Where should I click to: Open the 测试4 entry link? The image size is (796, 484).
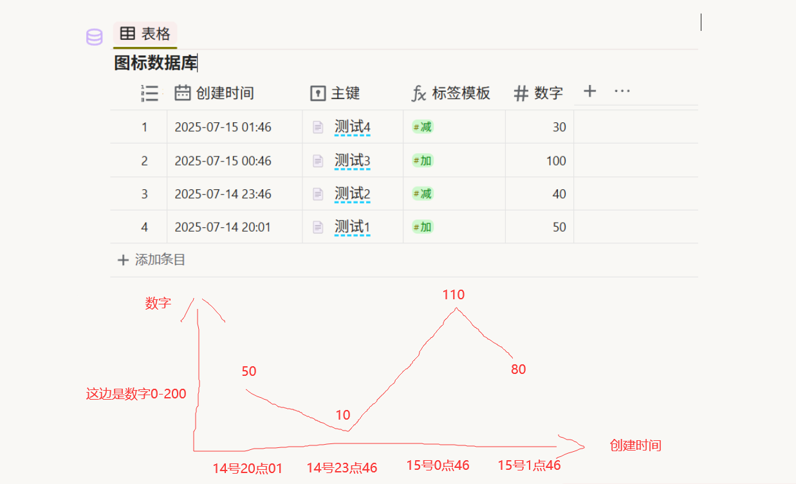click(353, 127)
